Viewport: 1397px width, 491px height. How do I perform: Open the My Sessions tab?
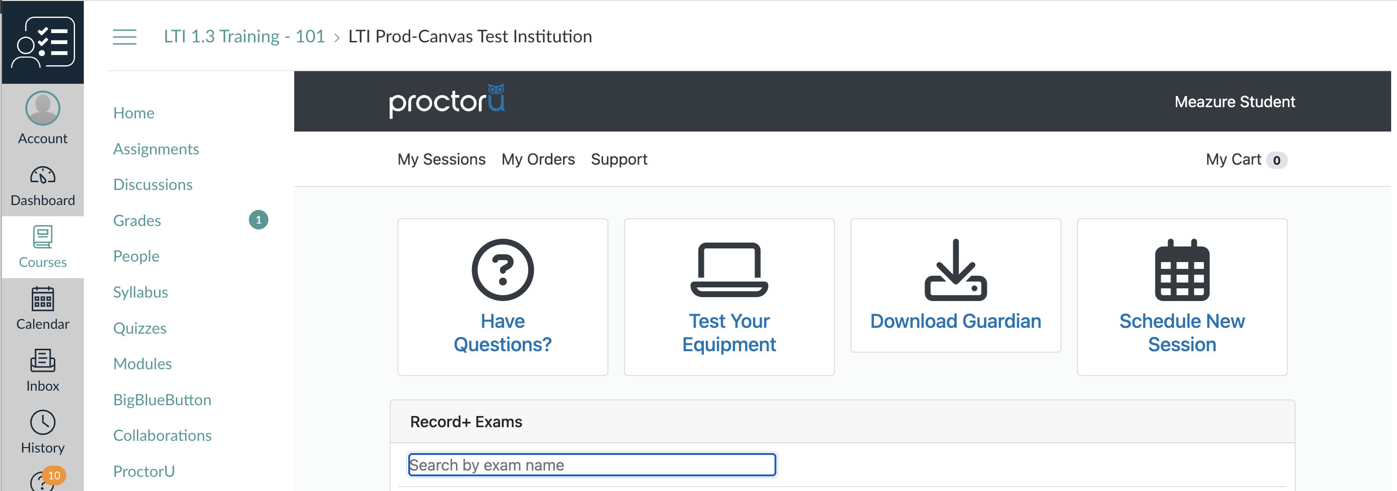(441, 159)
